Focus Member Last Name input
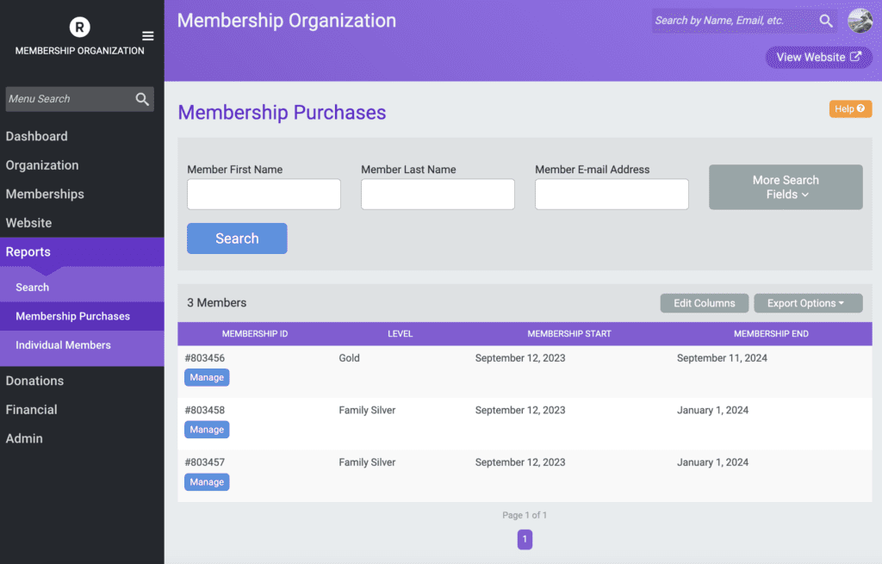This screenshot has height=564, width=882. 438,194
